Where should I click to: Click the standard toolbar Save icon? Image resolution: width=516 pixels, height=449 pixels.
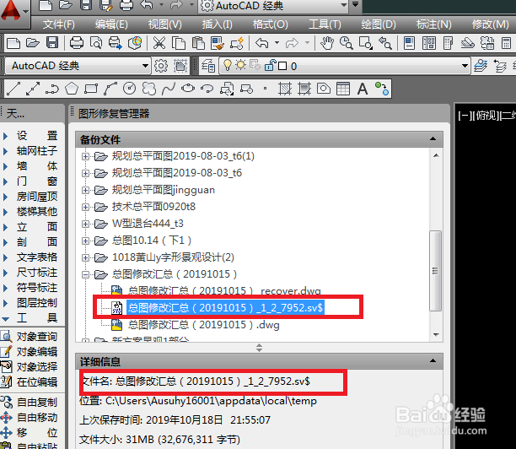(52, 43)
